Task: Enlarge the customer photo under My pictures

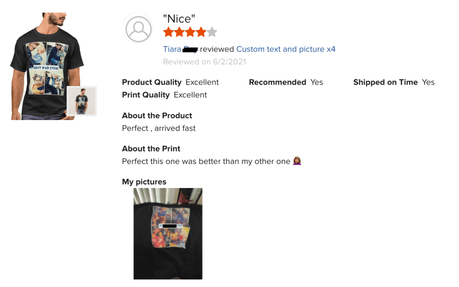Action: tap(168, 234)
